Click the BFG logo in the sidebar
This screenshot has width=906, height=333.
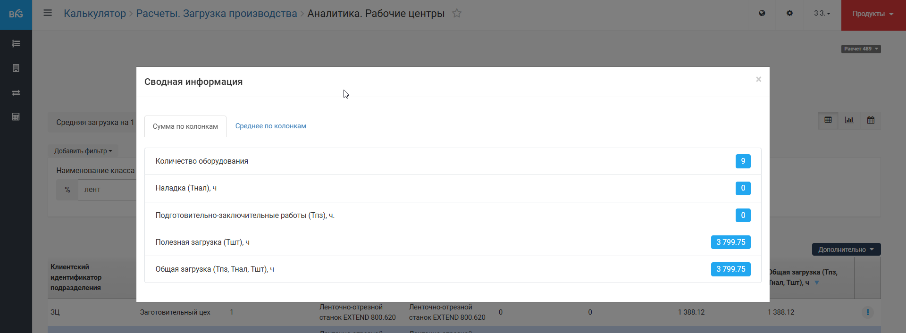pos(16,14)
